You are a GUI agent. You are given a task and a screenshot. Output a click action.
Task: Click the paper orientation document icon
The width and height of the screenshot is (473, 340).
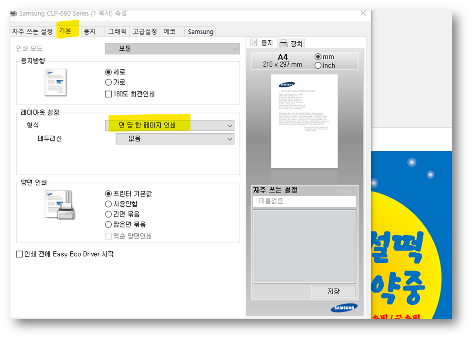click(x=56, y=82)
